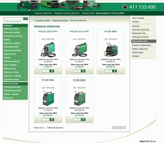Screen dimensions: 164x143
Task: Go to next page pagination icon
Action: click(120, 128)
